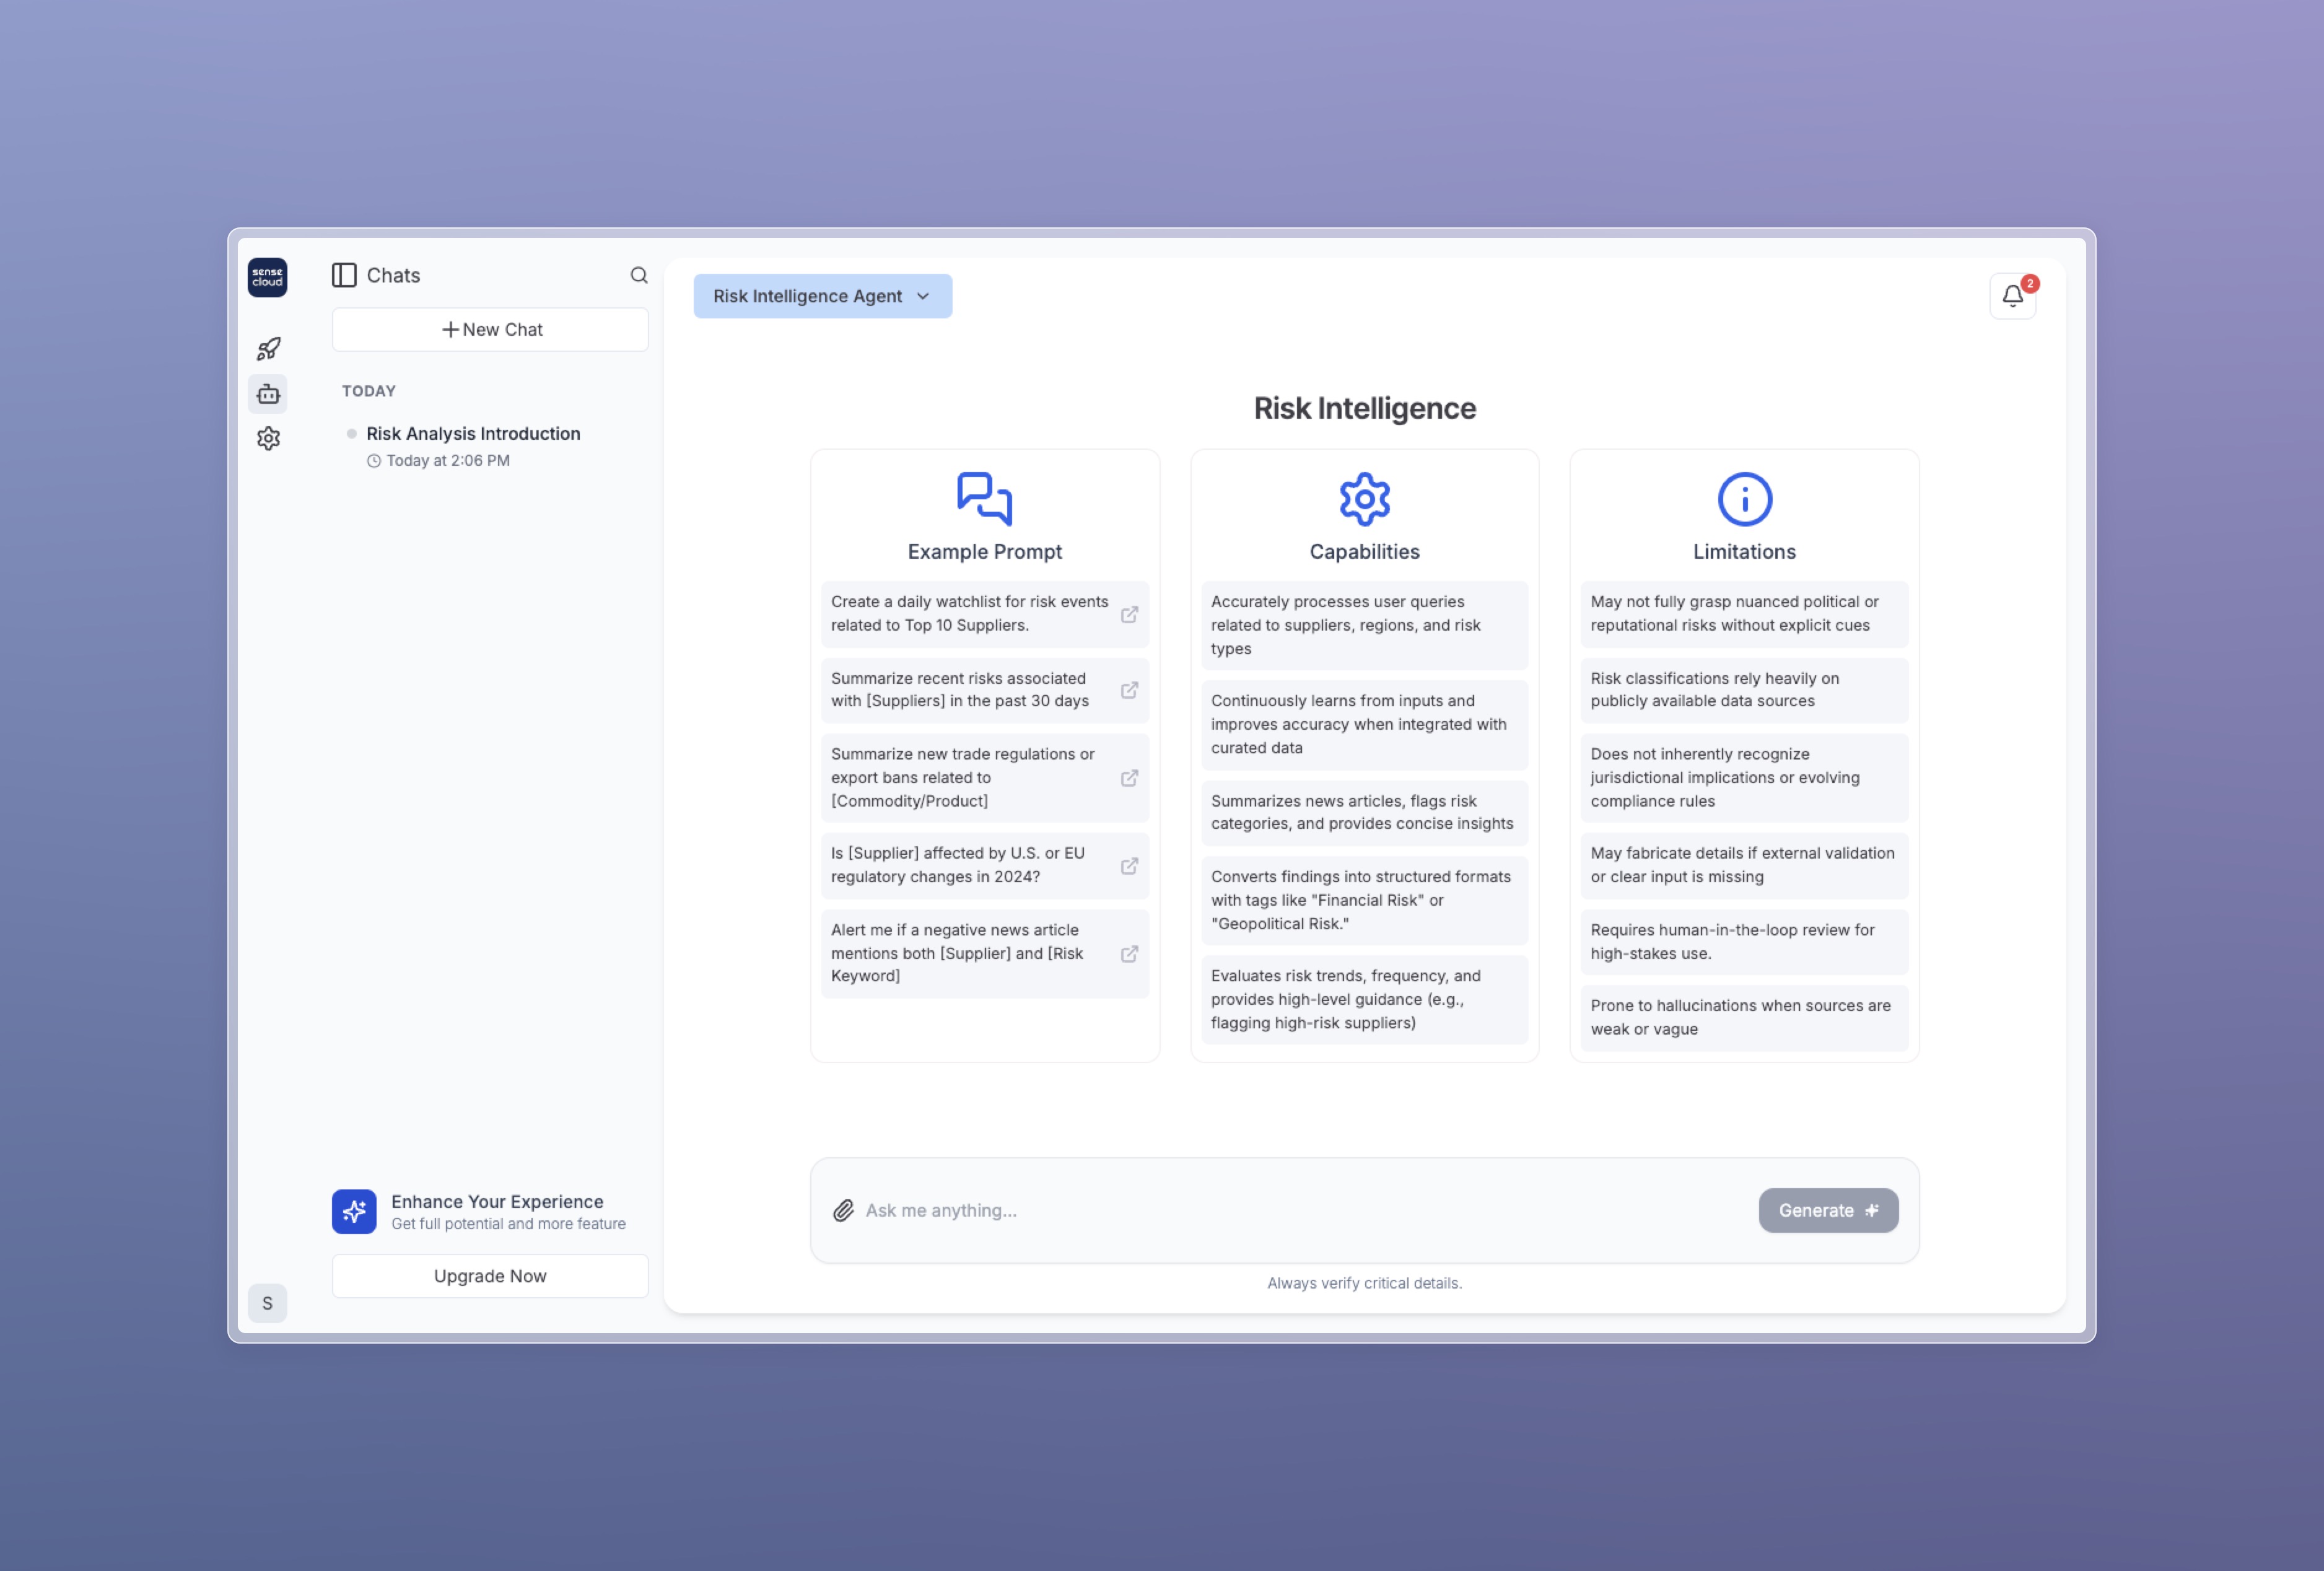Open the SenseCloud app logo

coord(268,278)
